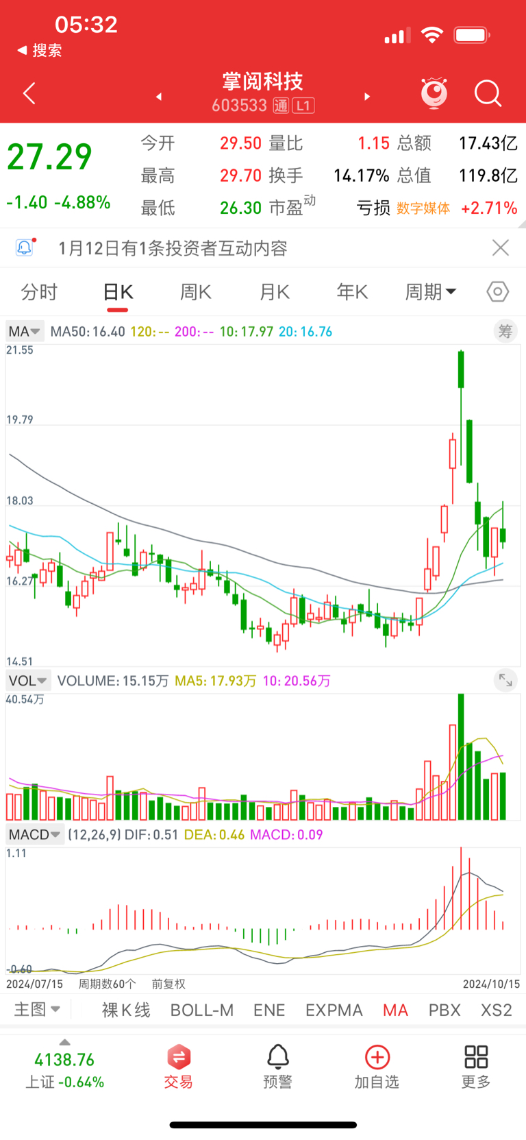
Task: Tap current price 27.29
Action: click(x=49, y=157)
